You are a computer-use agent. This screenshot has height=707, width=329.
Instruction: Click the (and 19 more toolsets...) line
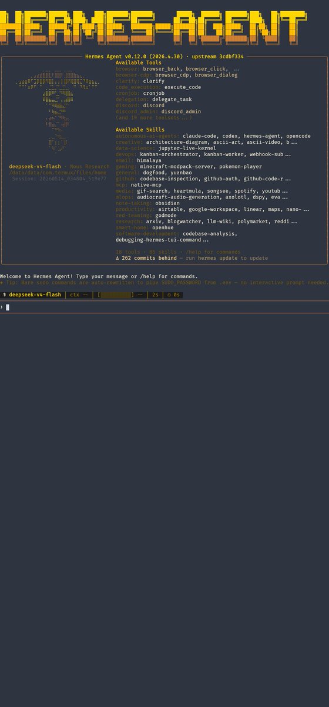coord(154,118)
